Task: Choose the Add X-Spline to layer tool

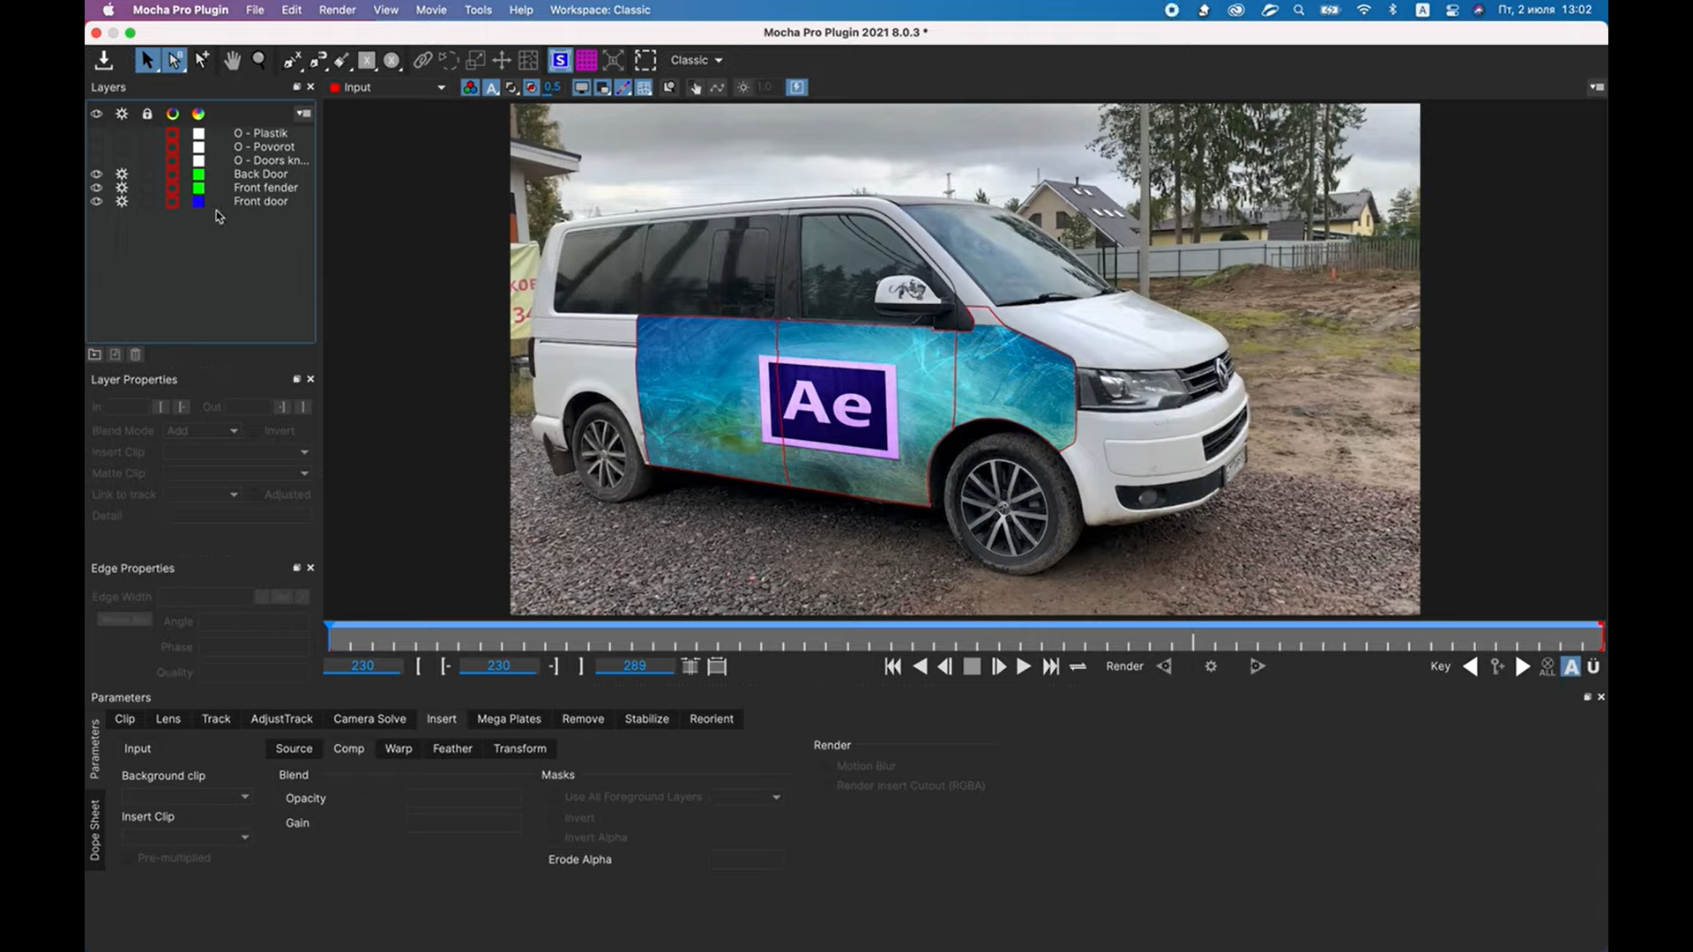Action: coord(317,60)
